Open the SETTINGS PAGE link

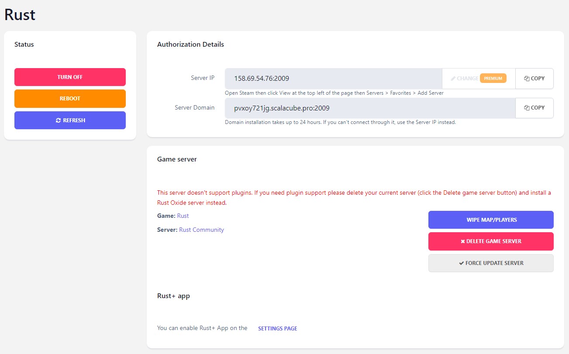(278, 328)
